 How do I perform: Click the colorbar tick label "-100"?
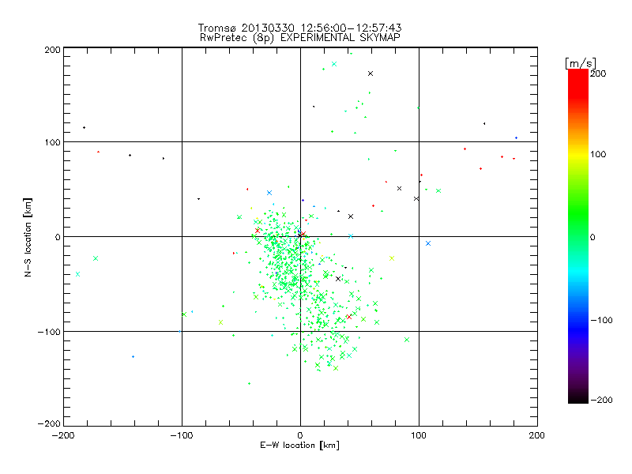[601, 320]
